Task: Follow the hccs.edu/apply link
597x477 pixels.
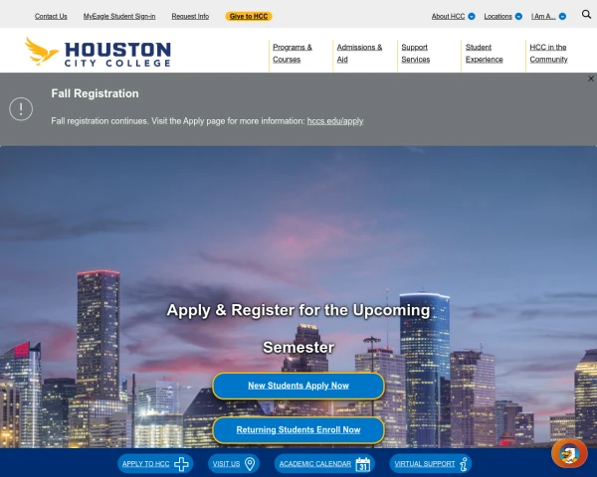Action: tap(335, 121)
